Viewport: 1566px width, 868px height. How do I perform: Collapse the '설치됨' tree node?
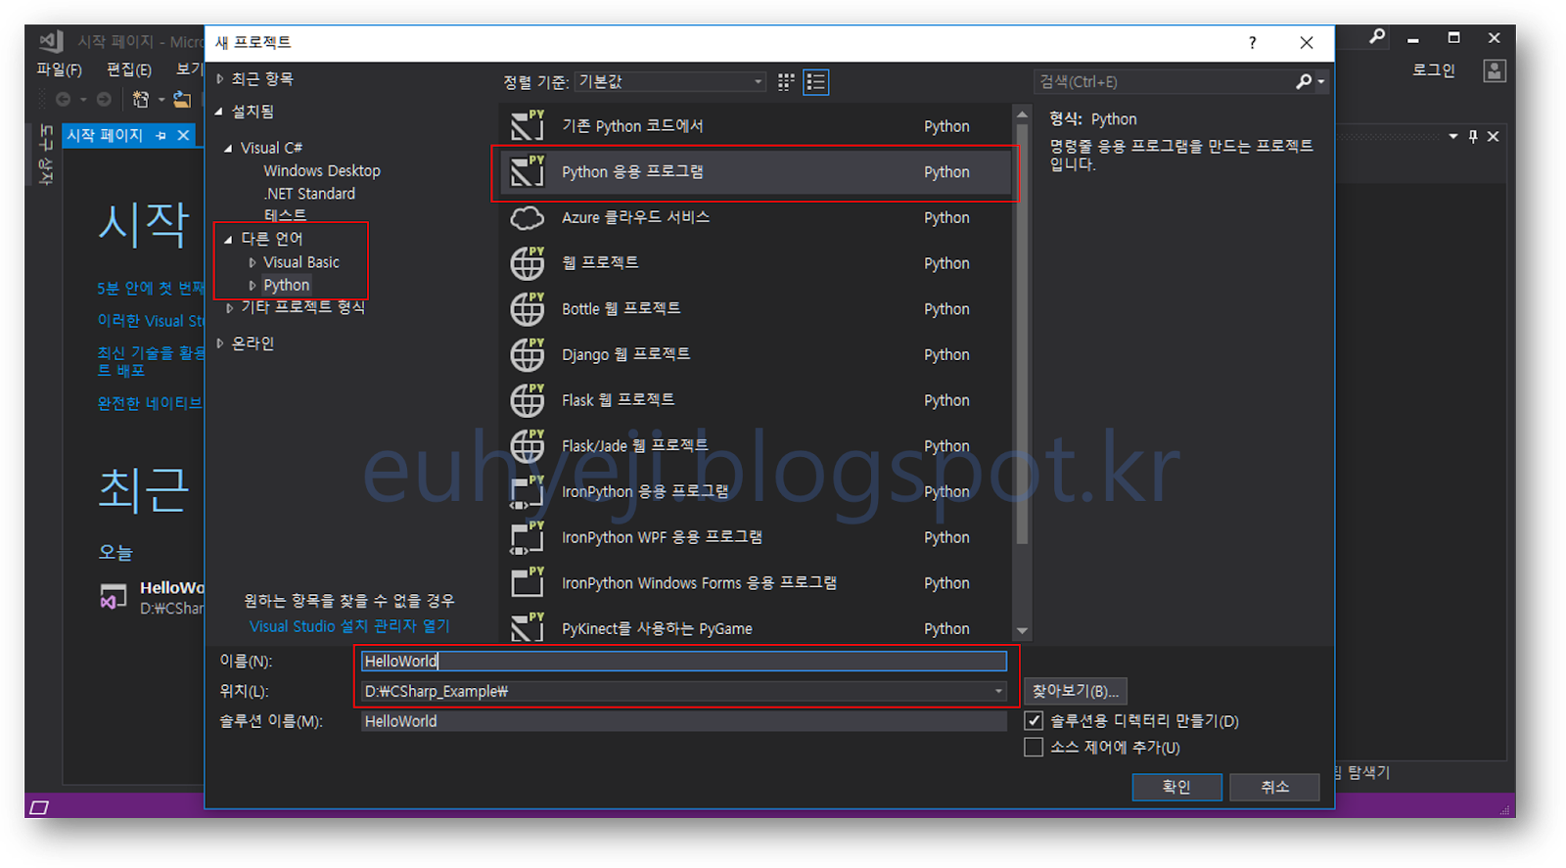coord(219,112)
